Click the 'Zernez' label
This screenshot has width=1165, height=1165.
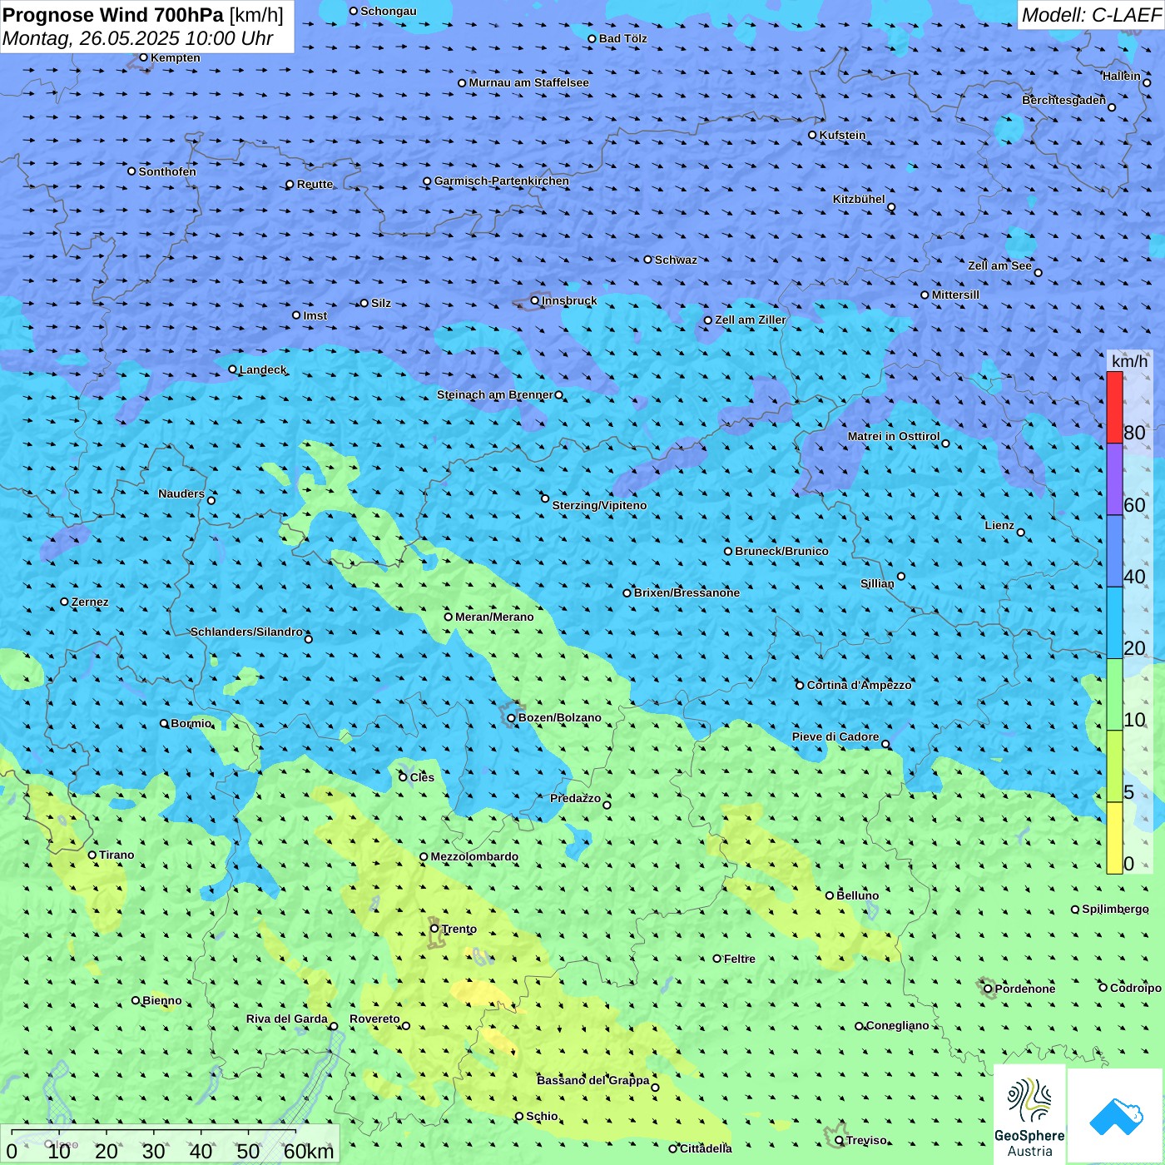pos(90,602)
